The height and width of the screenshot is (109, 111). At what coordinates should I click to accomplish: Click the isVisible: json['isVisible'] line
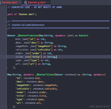(39, 50)
